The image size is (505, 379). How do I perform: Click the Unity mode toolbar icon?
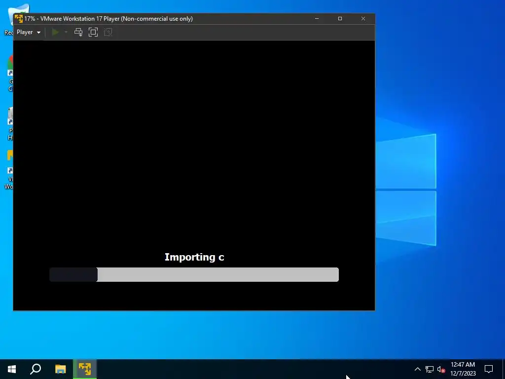[x=108, y=32]
